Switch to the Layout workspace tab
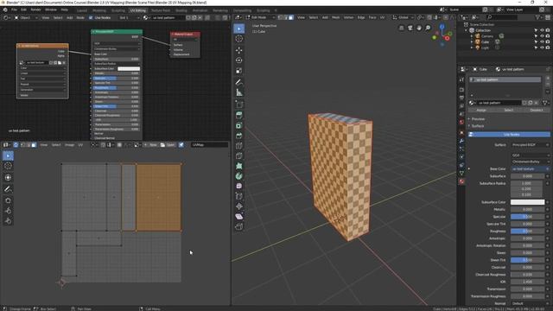This screenshot has width=553, height=311. click(x=81, y=10)
